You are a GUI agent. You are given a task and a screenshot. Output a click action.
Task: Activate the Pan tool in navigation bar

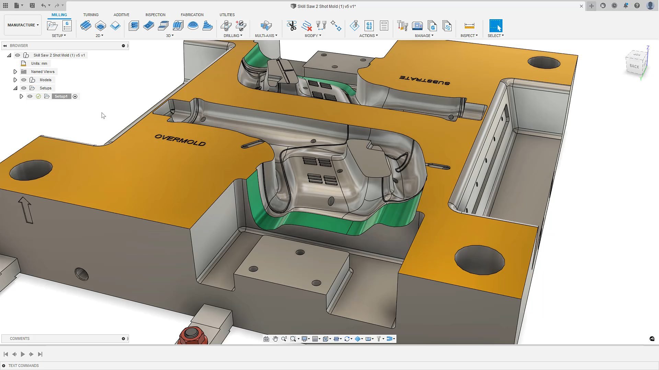click(275, 339)
